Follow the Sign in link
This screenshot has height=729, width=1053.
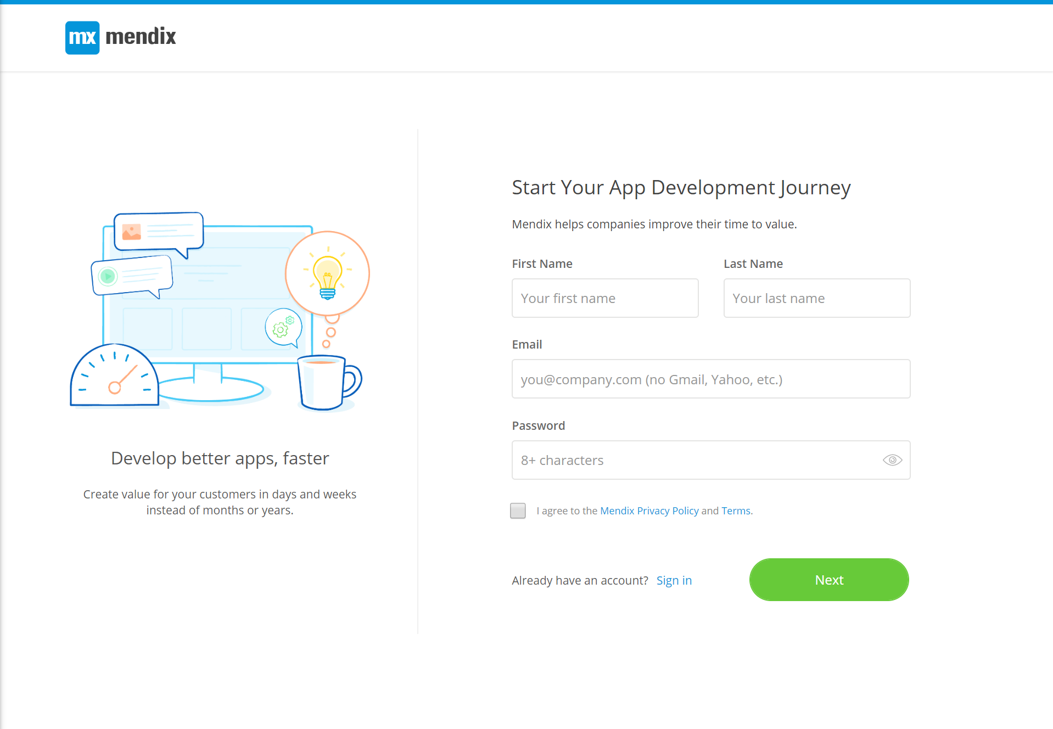(x=674, y=580)
